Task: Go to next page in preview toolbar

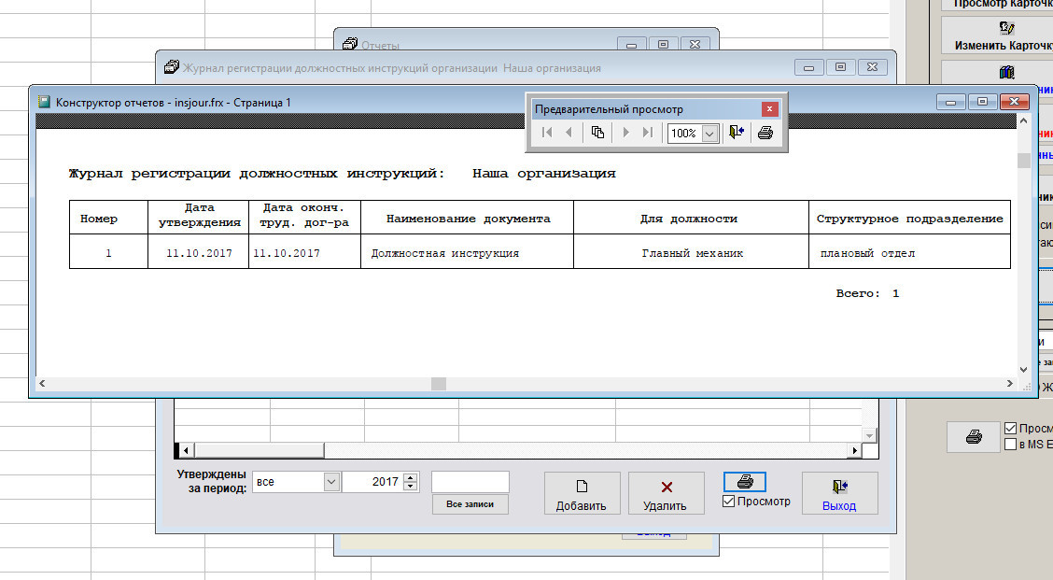Action: pyautogui.click(x=626, y=133)
